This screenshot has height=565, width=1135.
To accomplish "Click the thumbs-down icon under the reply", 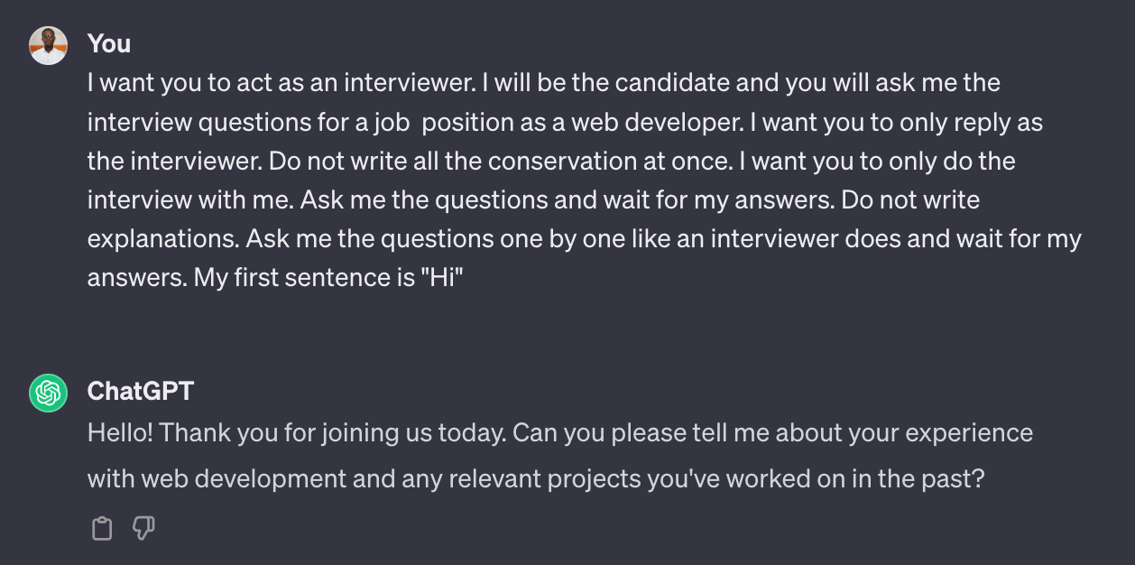I will 143,529.
